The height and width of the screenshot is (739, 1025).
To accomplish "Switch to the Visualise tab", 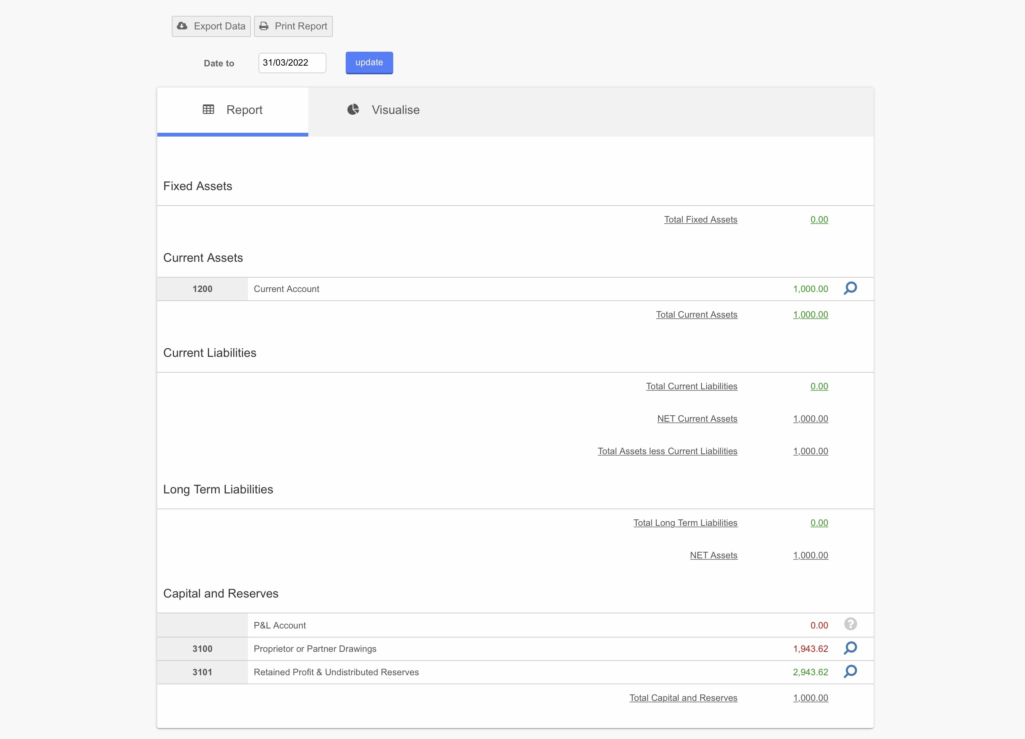I will [383, 110].
